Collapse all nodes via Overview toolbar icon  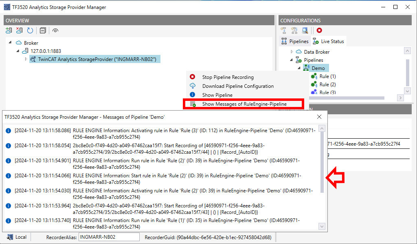pos(43,30)
